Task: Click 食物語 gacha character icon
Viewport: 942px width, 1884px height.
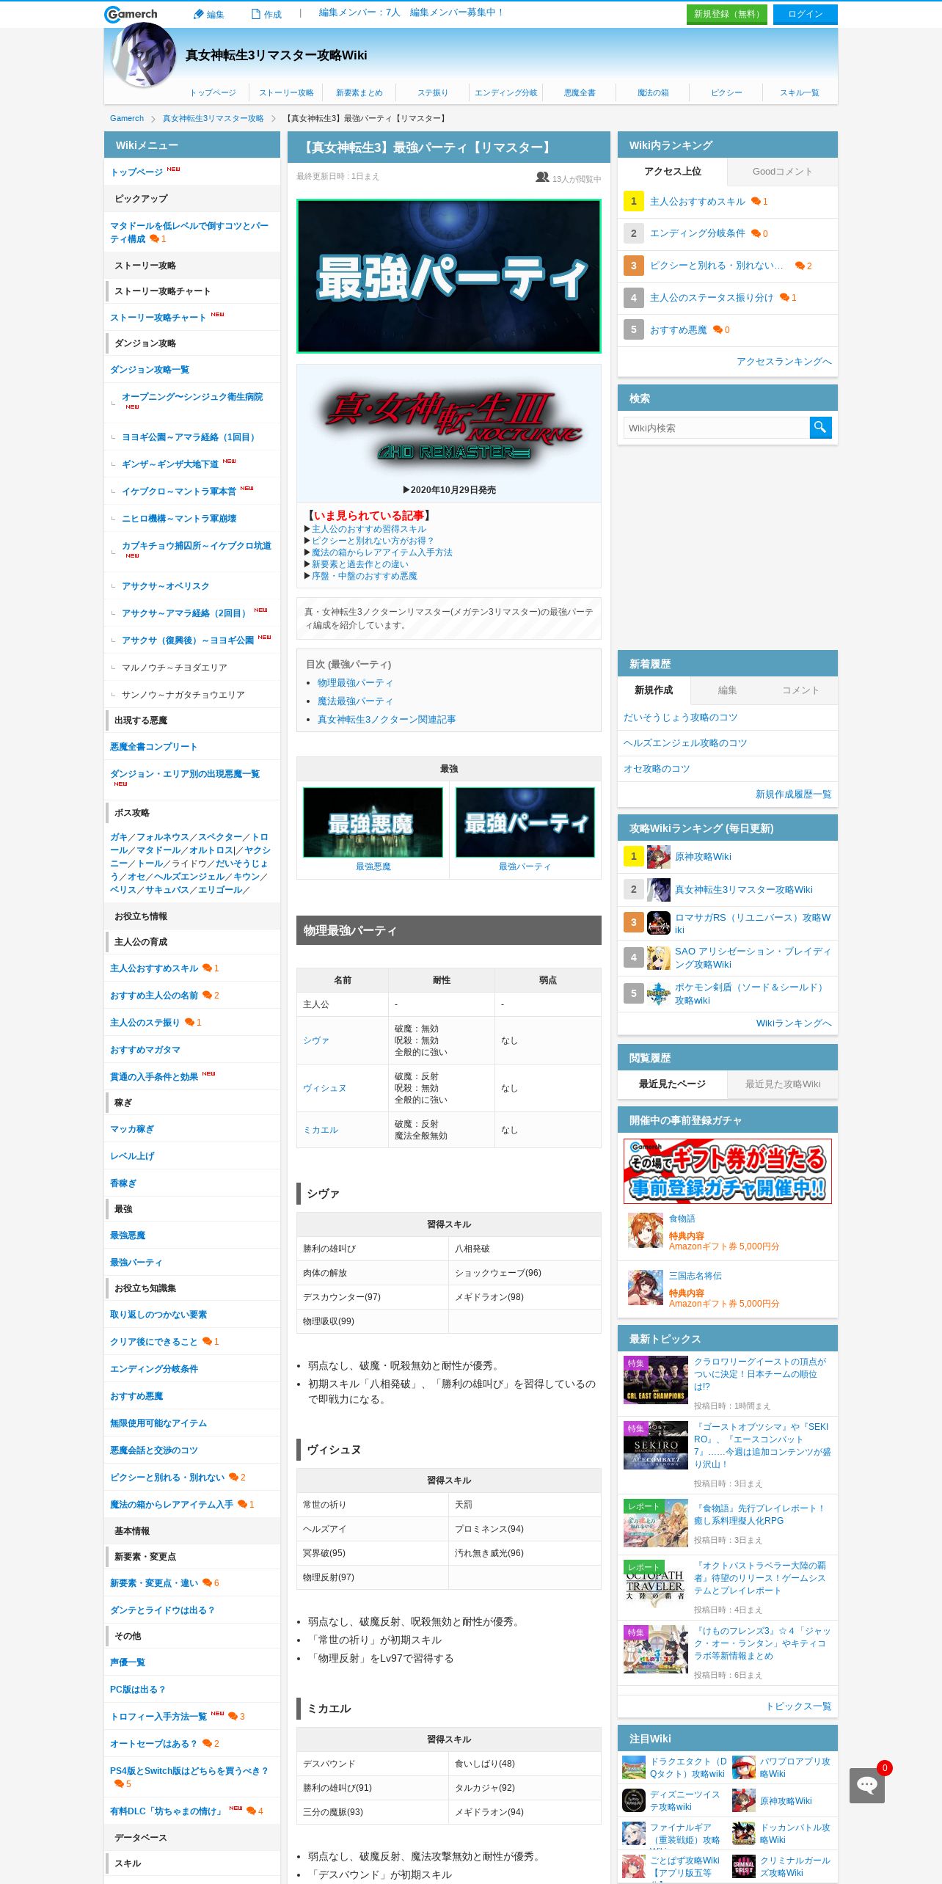Action: tap(646, 1231)
